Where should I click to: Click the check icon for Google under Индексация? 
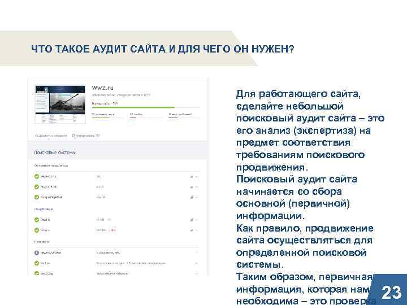coord(37,230)
